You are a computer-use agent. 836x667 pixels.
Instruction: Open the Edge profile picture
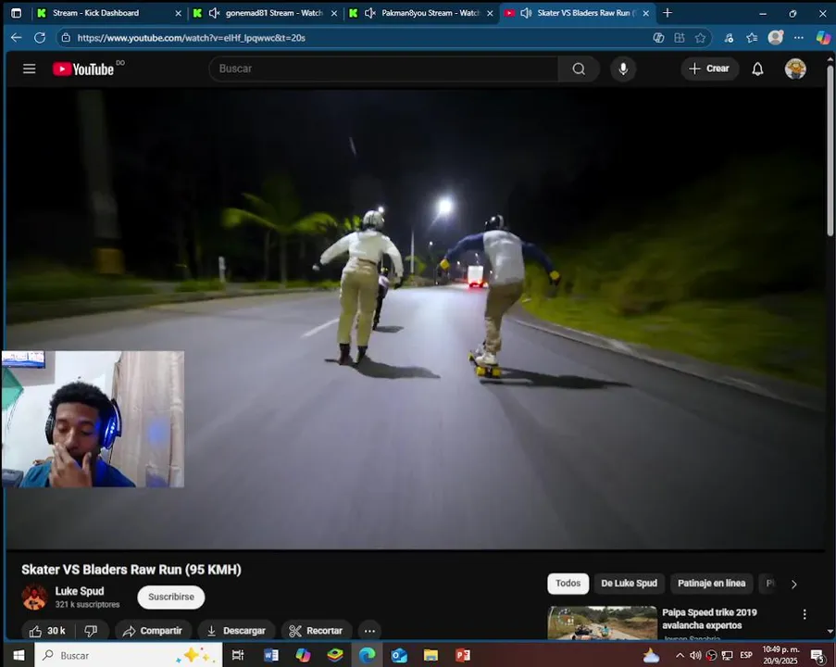(775, 37)
